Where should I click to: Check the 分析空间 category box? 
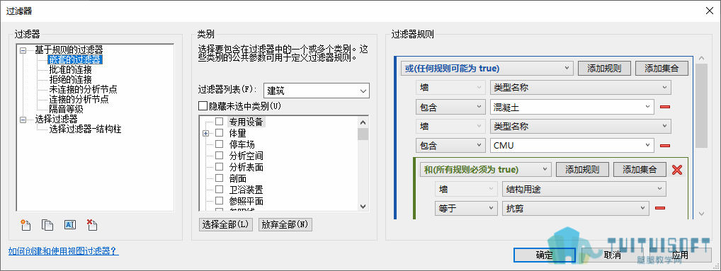220,156
